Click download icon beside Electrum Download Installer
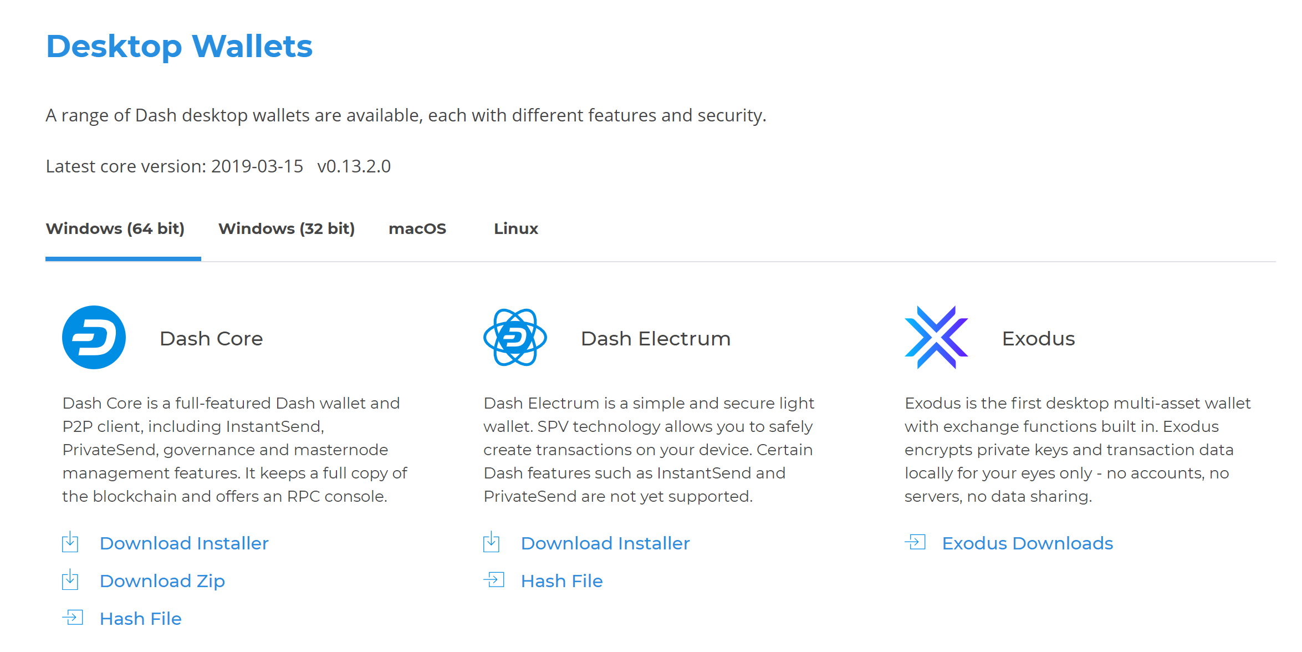The height and width of the screenshot is (652, 1302). tap(492, 542)
